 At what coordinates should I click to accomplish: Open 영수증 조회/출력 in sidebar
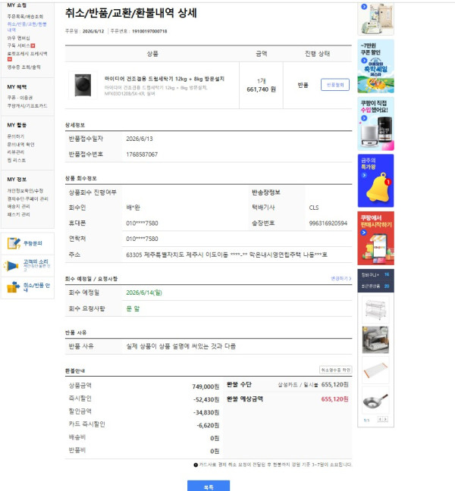tap(24, 67)
